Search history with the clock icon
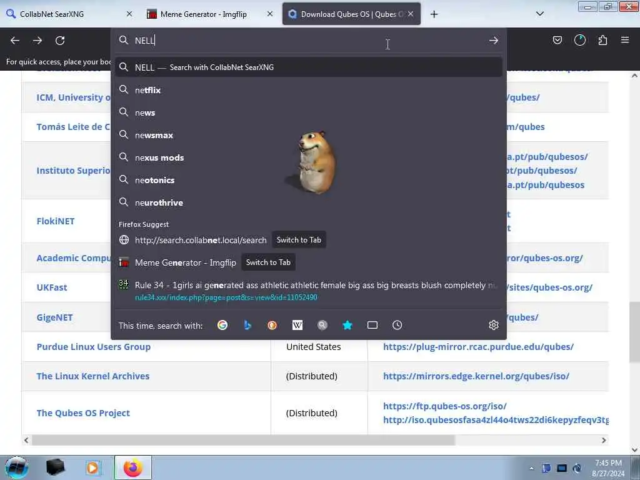Image resolution: width=640 pixels, height=480 pixels. (x=397, y=325)
